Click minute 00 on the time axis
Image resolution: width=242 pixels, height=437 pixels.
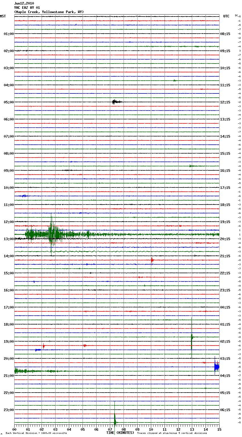pyautogui.click(x=14, y=429)
